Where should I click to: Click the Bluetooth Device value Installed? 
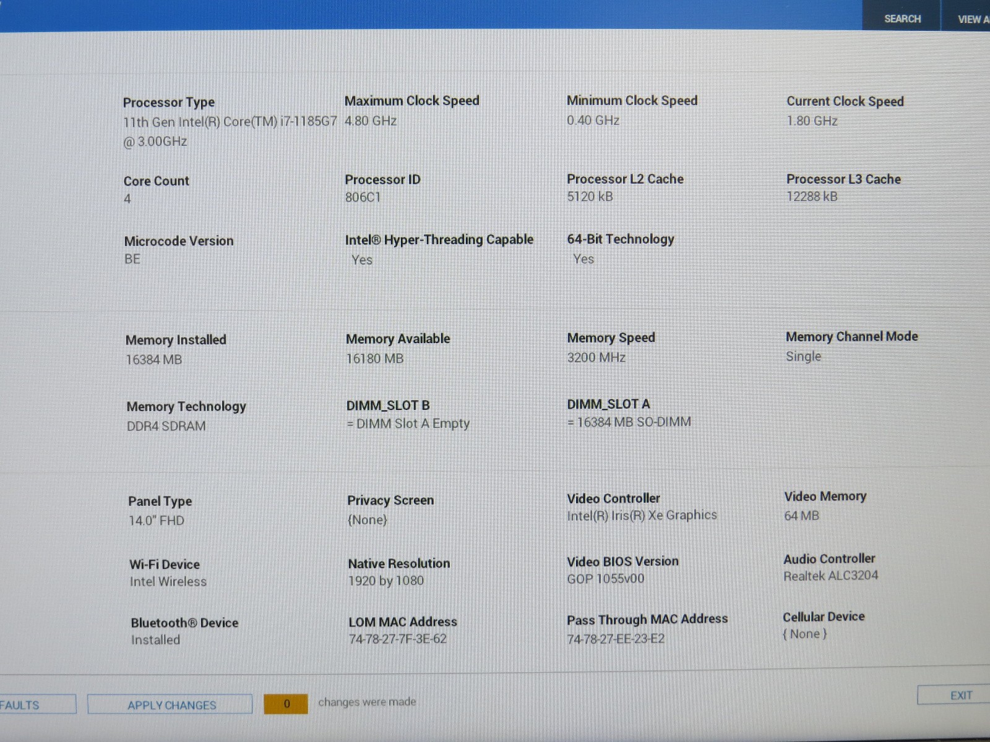(x=155, y=640)
